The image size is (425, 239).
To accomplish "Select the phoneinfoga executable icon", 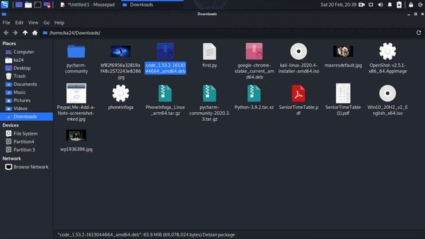I will click(x=121, y=93).
